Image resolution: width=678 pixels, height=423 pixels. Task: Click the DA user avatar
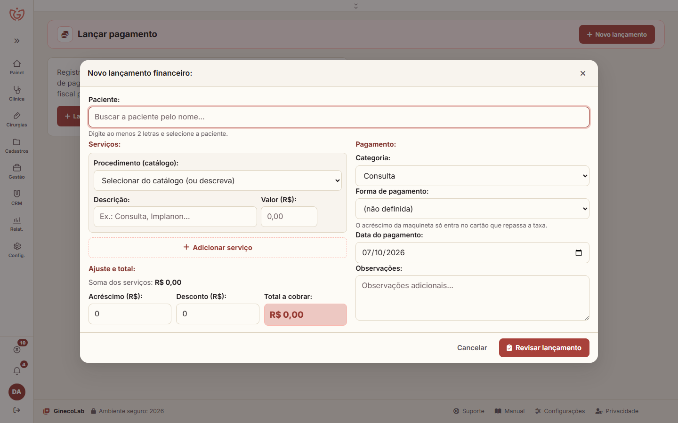[17, 392]
